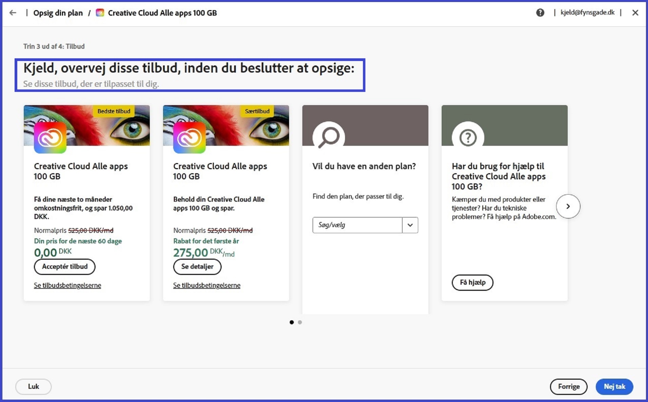
Task: Click the 275,00 DKK/md price text
Action: pos(204,253)
